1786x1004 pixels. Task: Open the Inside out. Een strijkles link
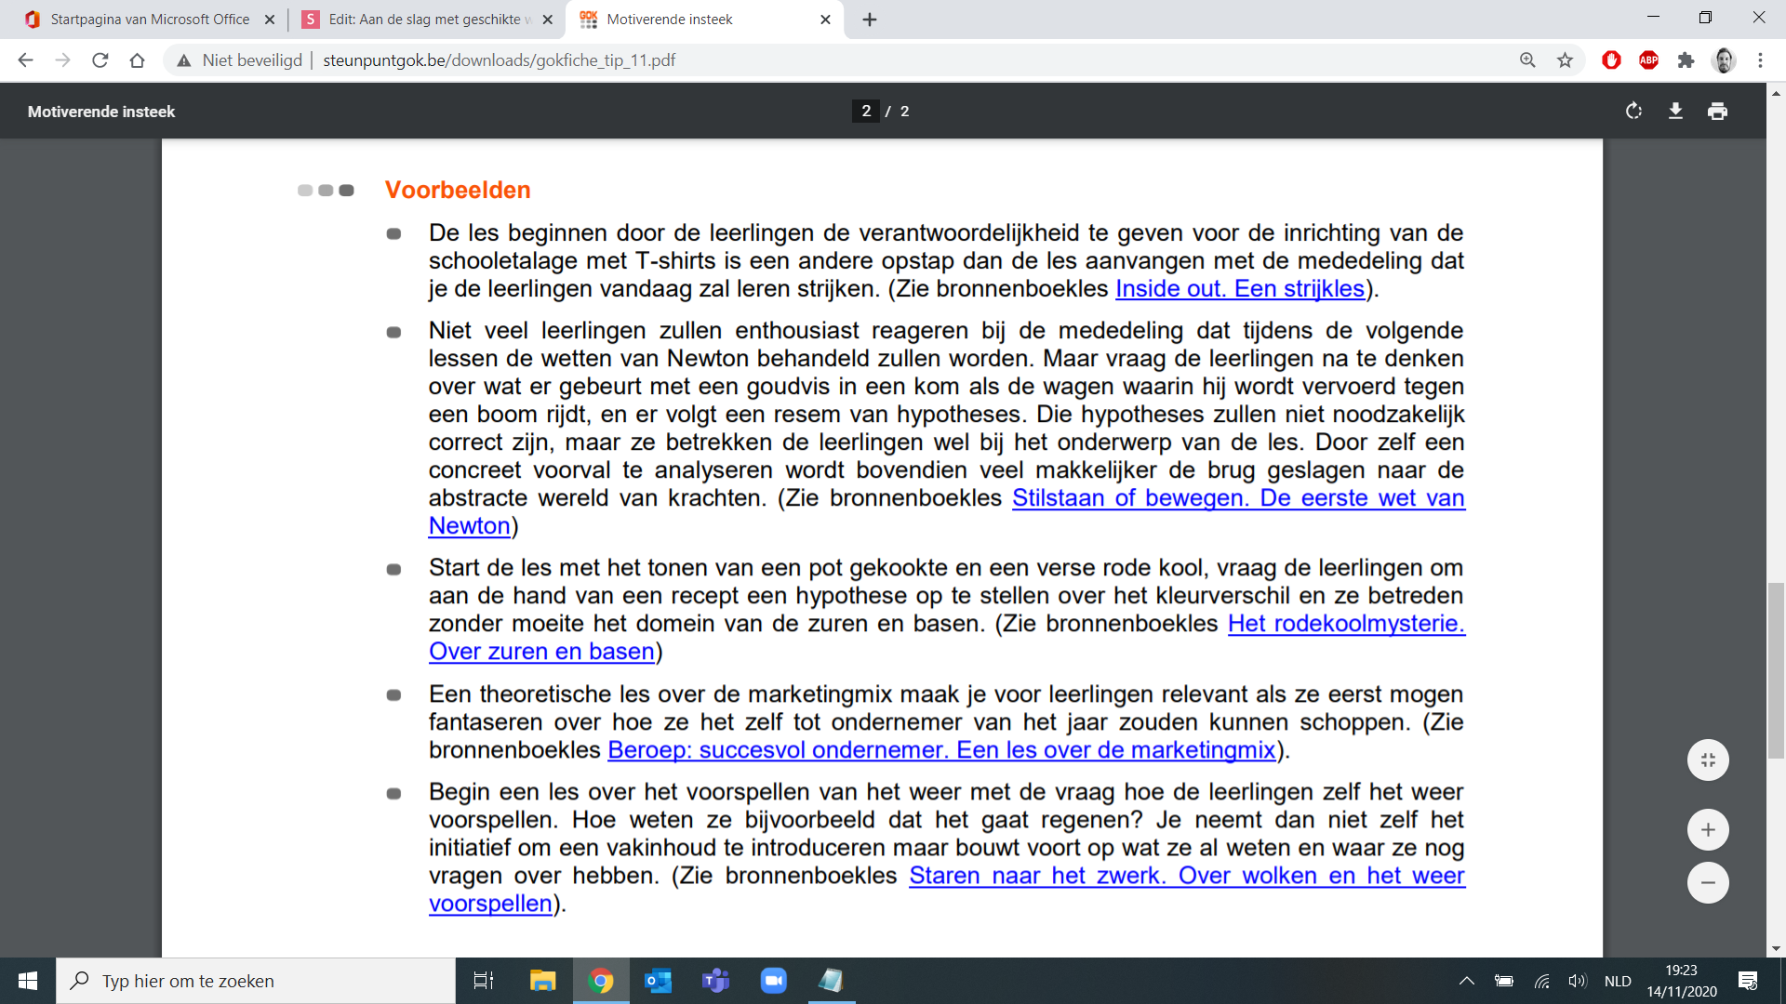1239,289
